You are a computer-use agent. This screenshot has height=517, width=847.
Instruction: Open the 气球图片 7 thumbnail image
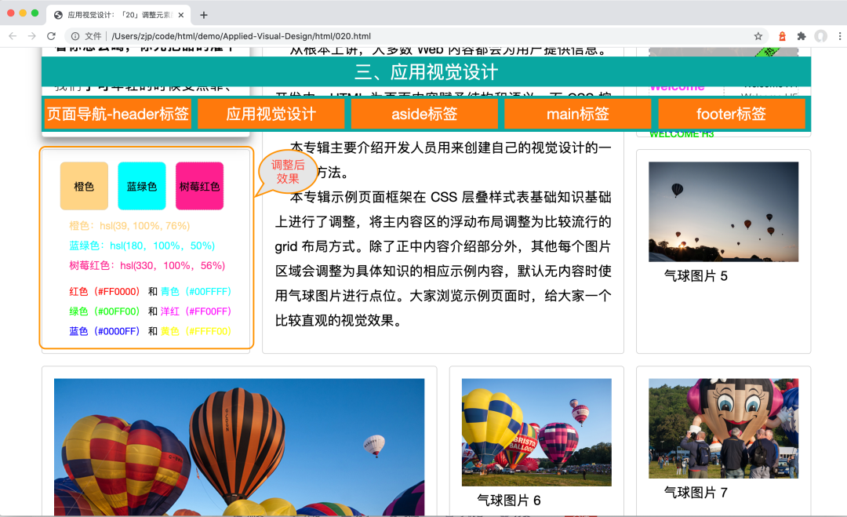(x=723, y=428)
